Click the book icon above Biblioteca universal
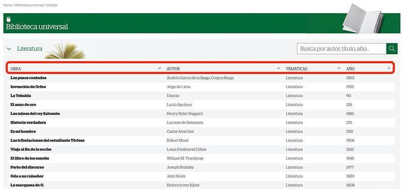Image resolution: width=403 pixels, height=189 pixels. pos(9,20)
